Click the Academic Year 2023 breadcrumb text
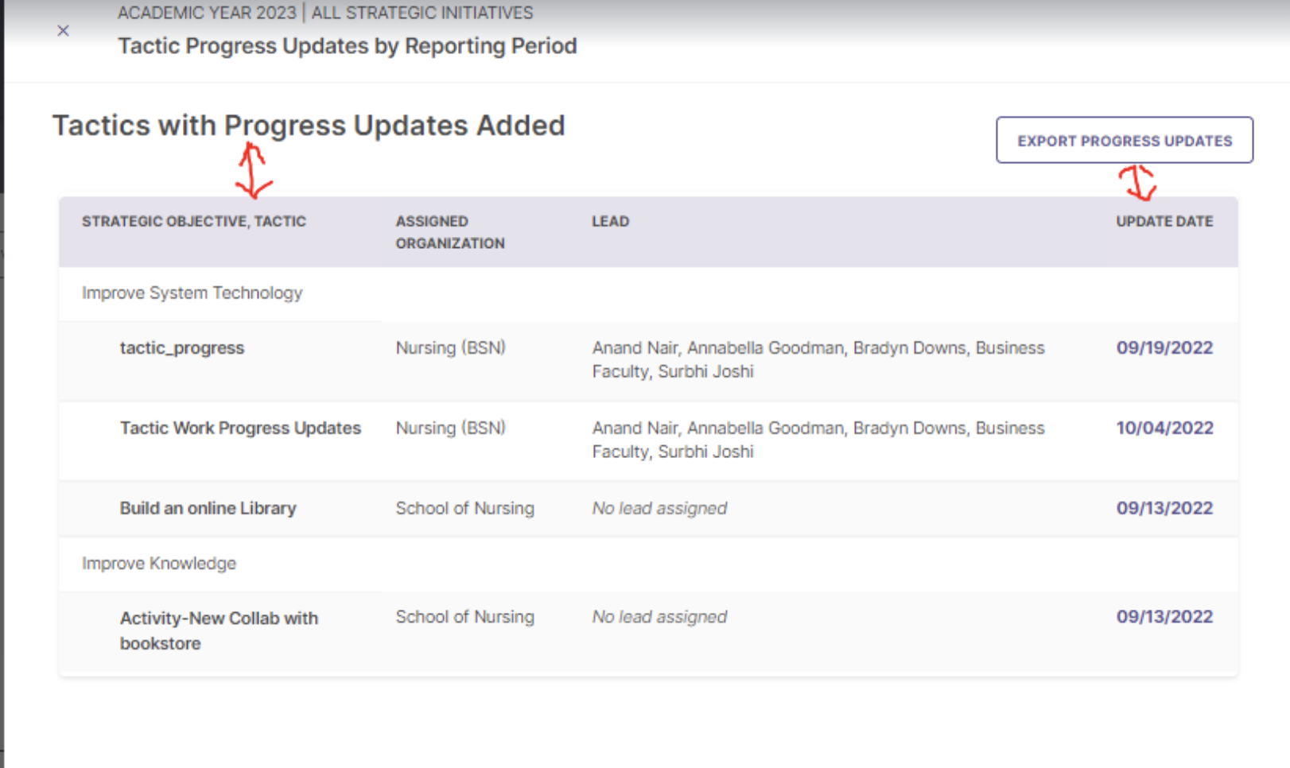Screen dimensions: 1290x768 (207, 13)
